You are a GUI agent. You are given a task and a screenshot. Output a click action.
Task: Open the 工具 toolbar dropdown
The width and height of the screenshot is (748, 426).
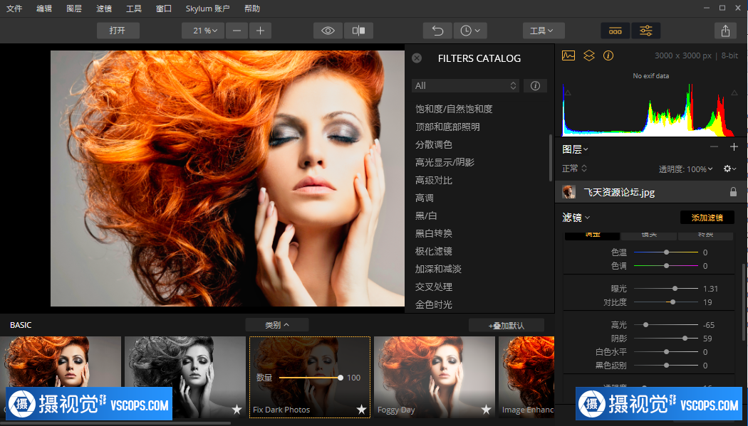[x=544, y=31]
